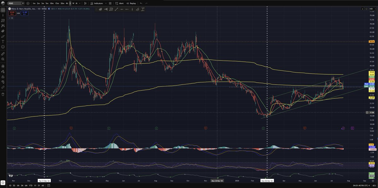
Task: Click the Mon 02 Mar '26 date marker
Action: [267, 181]
